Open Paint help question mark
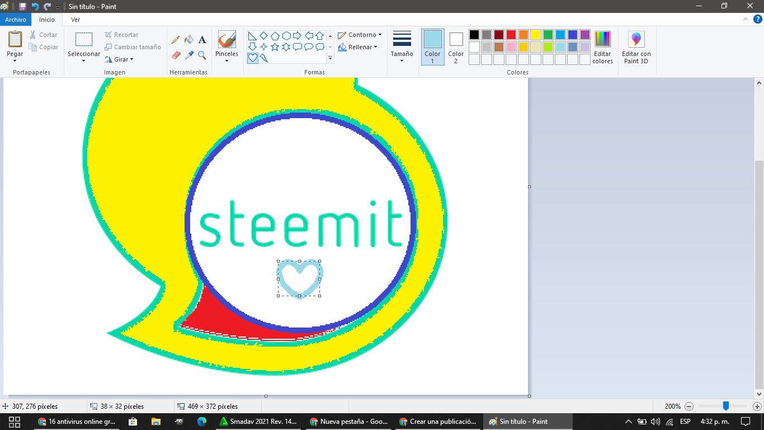The image size is (764, 430). (x=757, y=19)
